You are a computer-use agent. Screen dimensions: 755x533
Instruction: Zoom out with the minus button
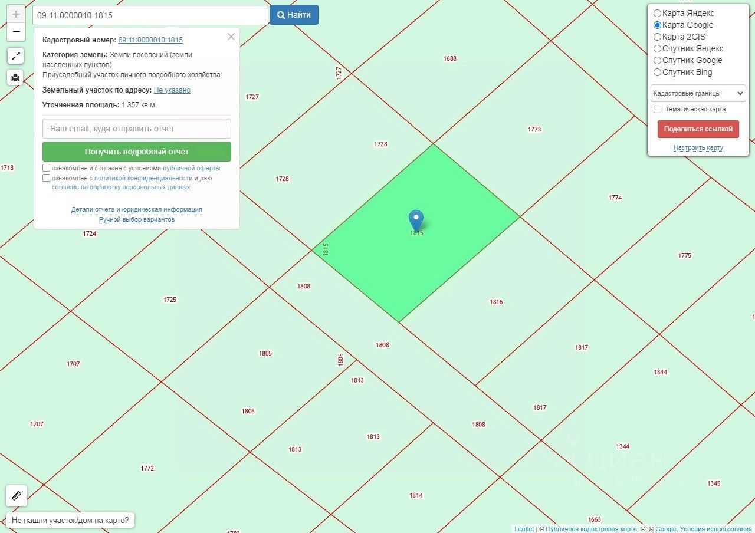pyautogui.click(x=16, y=32)
